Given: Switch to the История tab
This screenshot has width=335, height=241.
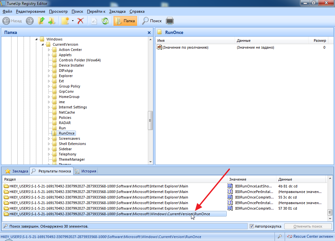Looking at the screenshot, I should point(86,171).
